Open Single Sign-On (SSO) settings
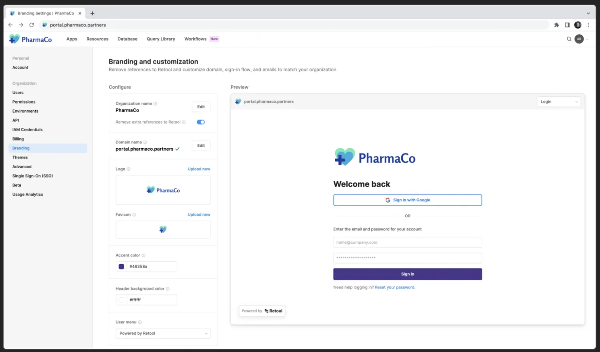This screenshot has height=352, width=600. pos(32,176)
